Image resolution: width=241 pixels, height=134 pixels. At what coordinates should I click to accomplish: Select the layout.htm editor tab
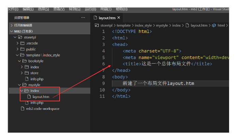pos(107,18)
